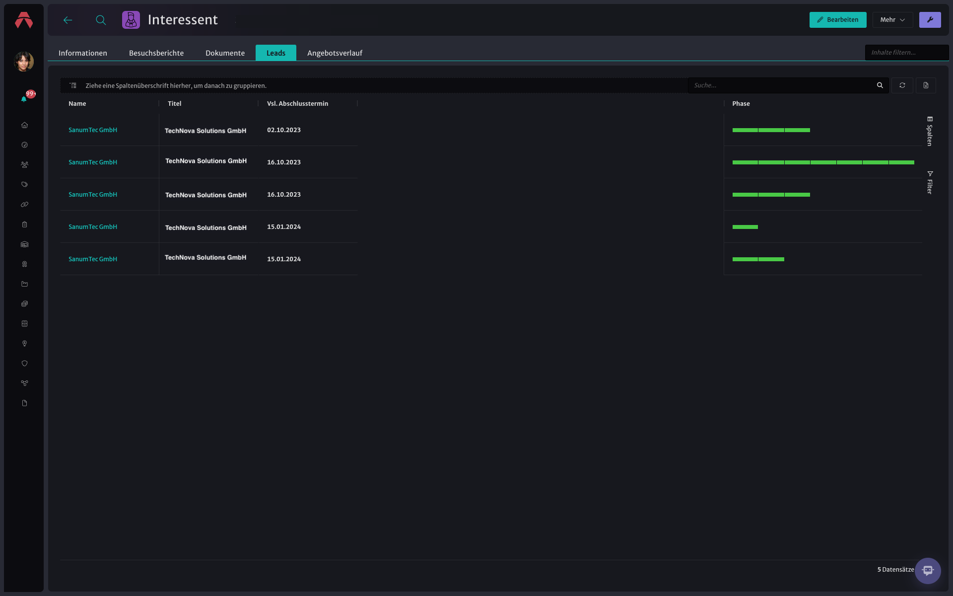Focus the Inhalte filtern input field
953x596 pixels.
(x=906, y=53)
